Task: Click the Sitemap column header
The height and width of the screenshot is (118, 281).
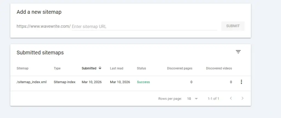Action: pos(23,68)
